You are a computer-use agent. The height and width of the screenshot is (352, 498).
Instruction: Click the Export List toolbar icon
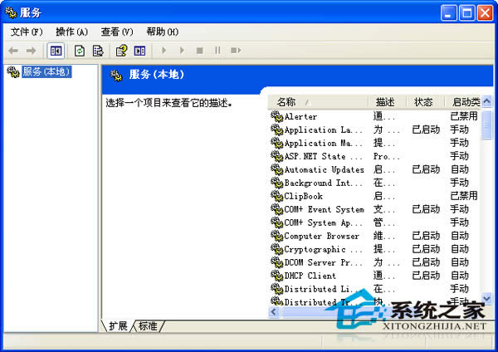(x=97, y=51)
